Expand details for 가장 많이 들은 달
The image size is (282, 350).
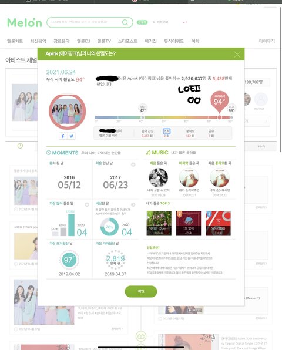point(87,204)
